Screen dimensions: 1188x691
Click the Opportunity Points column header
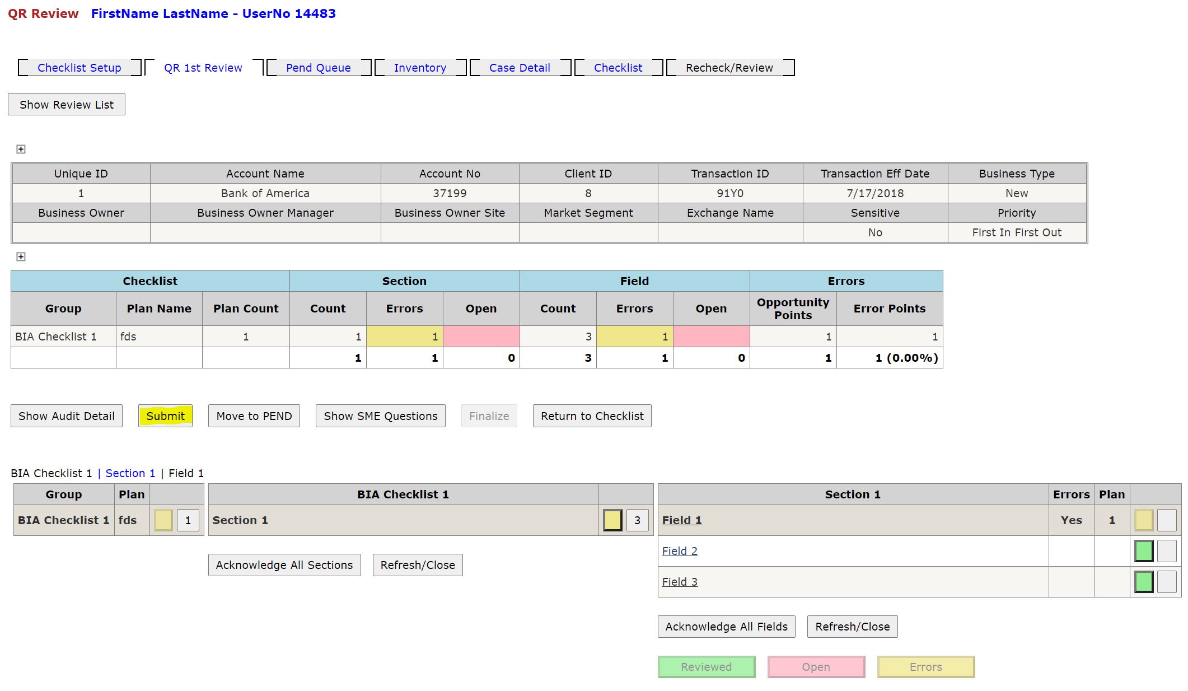793,309
